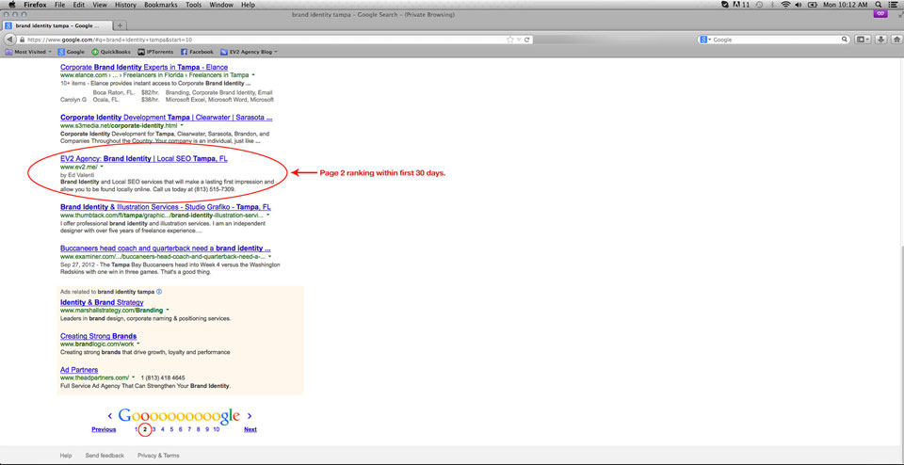Go to the Next results page
The image size is (904, 465).
pos(250,429)
